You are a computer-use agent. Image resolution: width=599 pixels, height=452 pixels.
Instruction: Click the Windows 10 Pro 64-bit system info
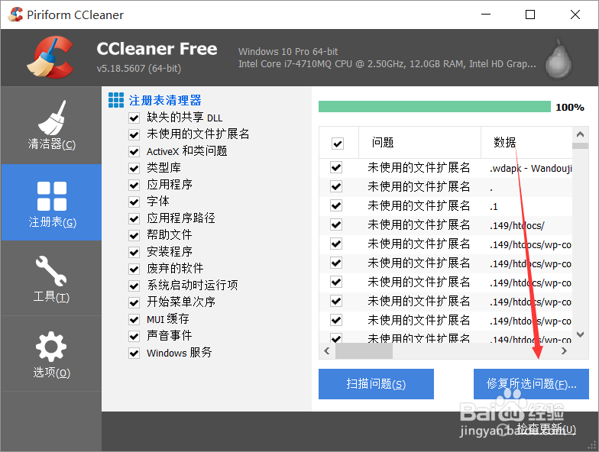[x=288, y=52]
